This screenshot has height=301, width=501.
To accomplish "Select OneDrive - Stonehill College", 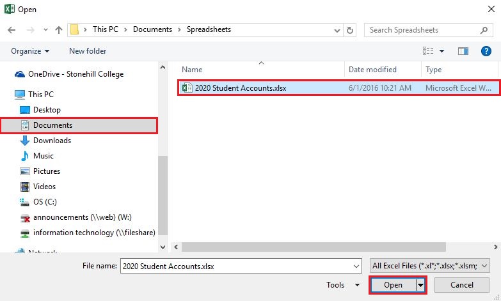I will pyautogui.click(x=76, y=74).
